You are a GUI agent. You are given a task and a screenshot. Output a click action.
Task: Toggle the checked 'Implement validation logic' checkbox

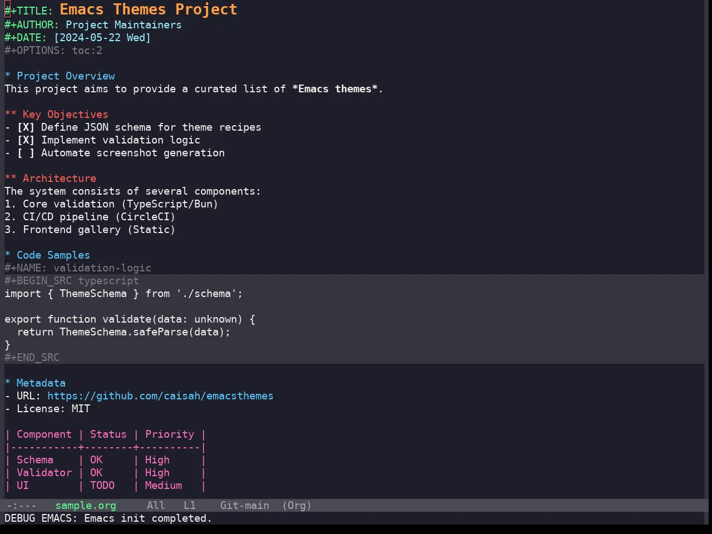click(26, 140)
